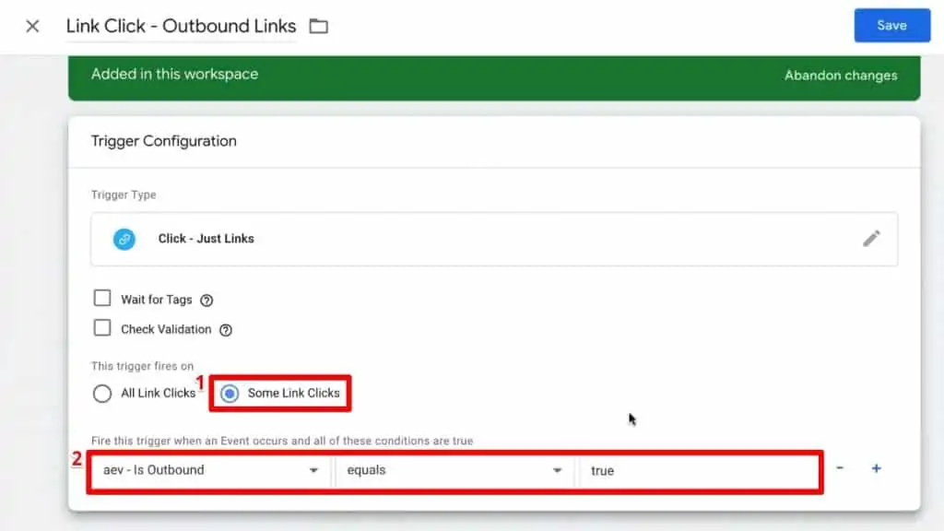Enable the Check Validation checkbox
The image size is (944, 531).
click(102, 328)
